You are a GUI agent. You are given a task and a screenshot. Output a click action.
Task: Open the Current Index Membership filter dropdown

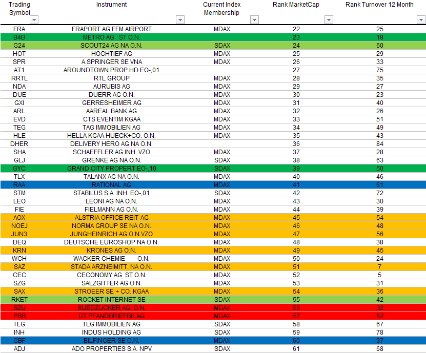[x=254, y=20]
